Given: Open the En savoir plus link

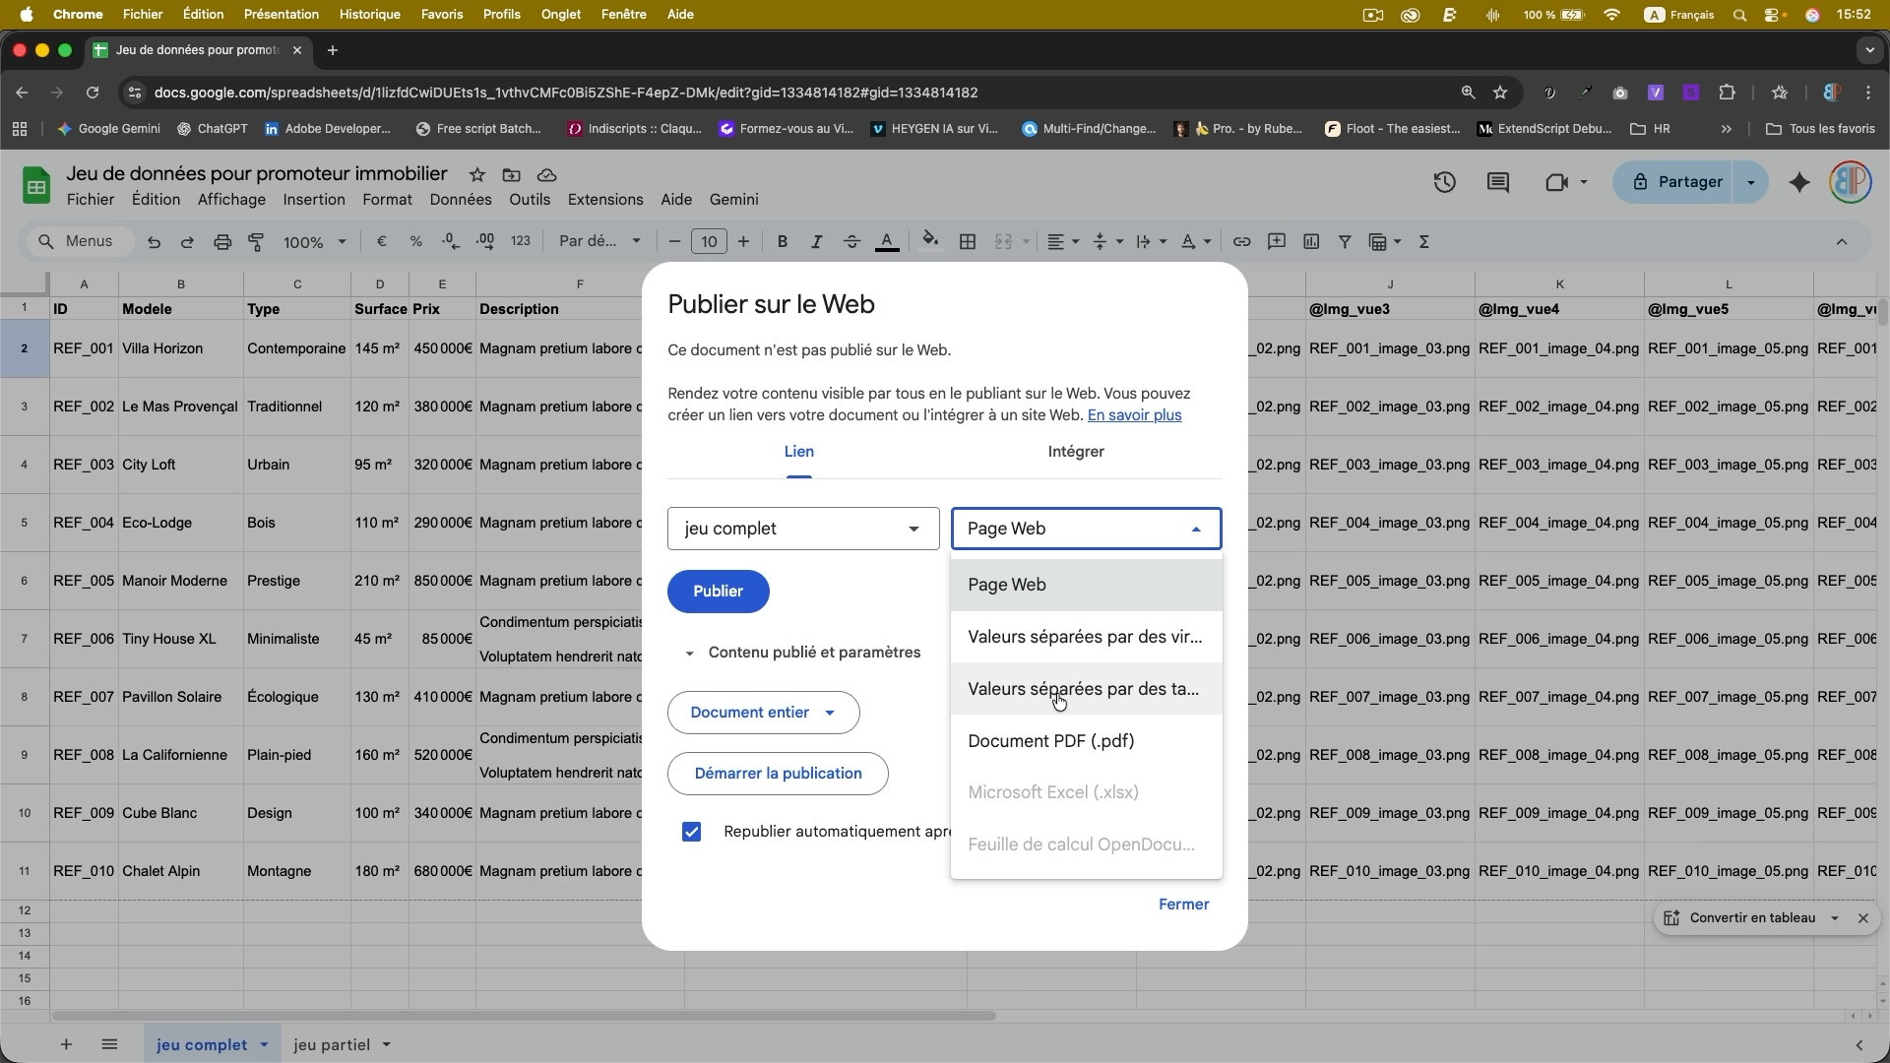Looking at the screenshot, I should click(1134, 415).
